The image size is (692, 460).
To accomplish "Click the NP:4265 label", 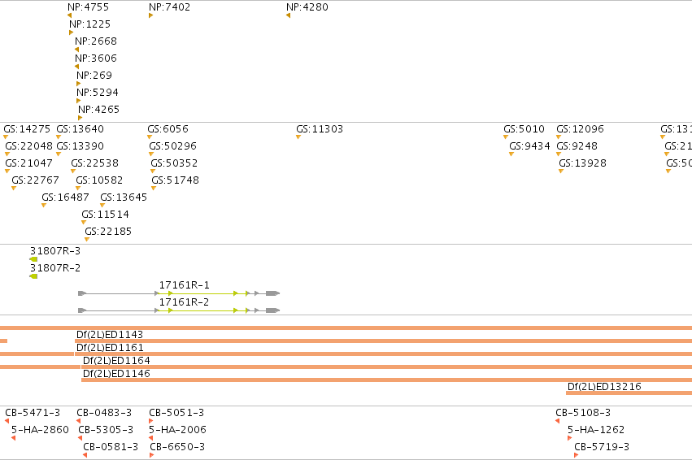I will (x=99, y=110).
